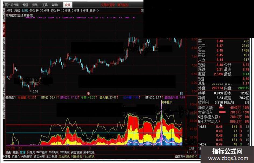This screenshot has width=254, height=163.
Task: Switch chart to 30分钟 period
Action: click(x=44, y=10)
